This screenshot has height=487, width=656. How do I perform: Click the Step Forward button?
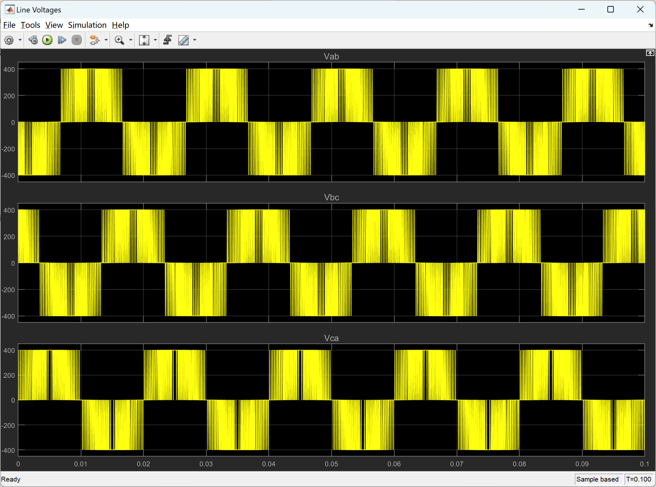pyautogui.click(x=62, y=40)
